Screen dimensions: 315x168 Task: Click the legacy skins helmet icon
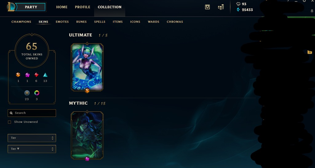click(x=27, y=93)
